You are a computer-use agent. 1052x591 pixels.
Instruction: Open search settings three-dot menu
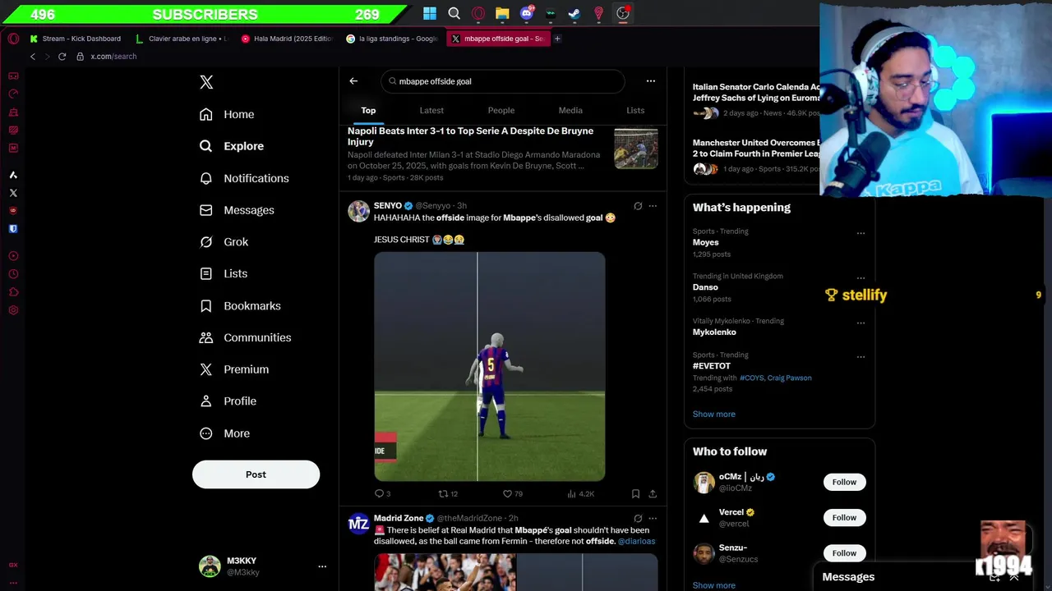click(x=651, y=81)
